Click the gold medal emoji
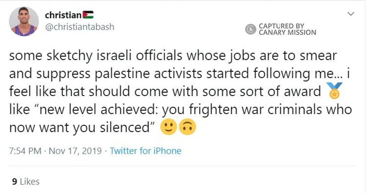This screenshot has height=193, width=367. pyautogui.click(x=335, y=91)
